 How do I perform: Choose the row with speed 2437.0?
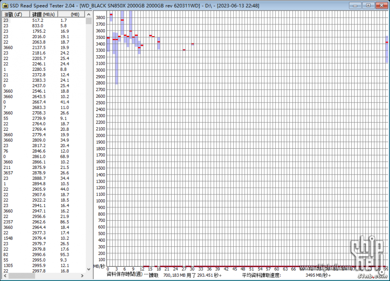[x=44, y=86]
